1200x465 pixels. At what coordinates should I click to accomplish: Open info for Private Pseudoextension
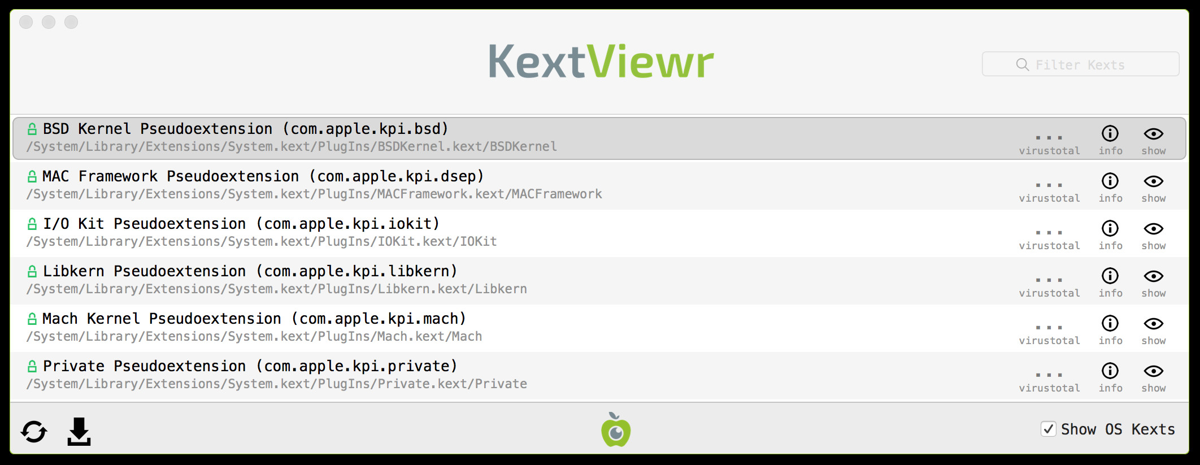coord(1110,376)
